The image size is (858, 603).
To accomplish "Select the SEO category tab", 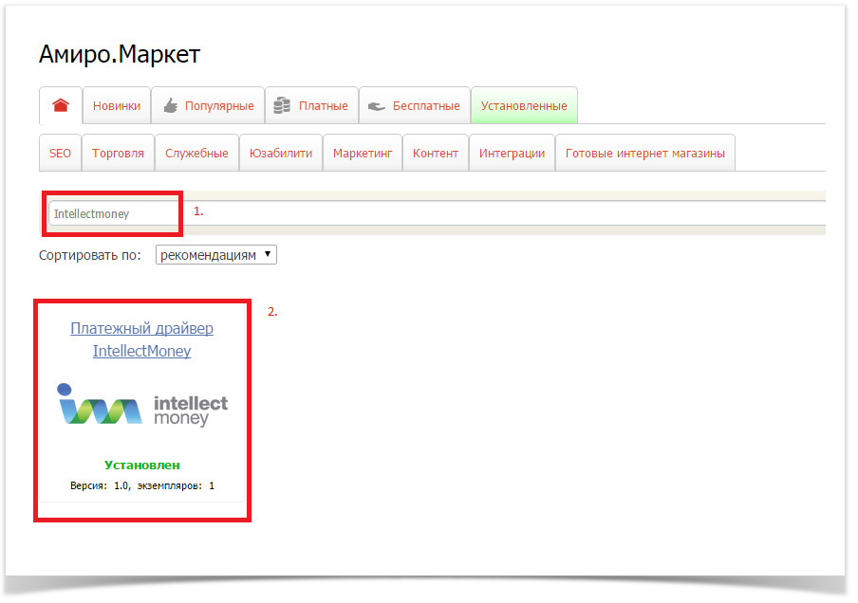I will pyautogui.click(x=60, y=154).
